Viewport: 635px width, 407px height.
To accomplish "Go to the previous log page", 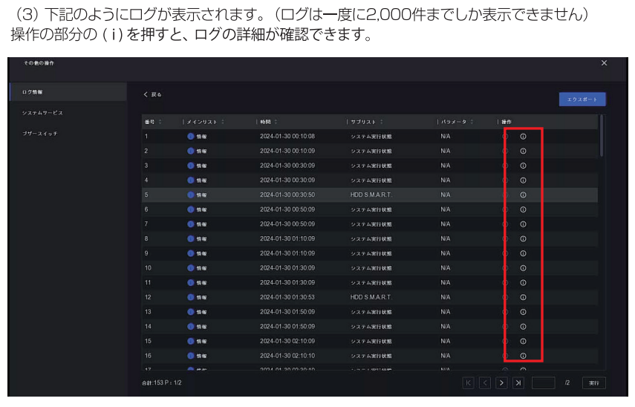I will tap(483, 383).
